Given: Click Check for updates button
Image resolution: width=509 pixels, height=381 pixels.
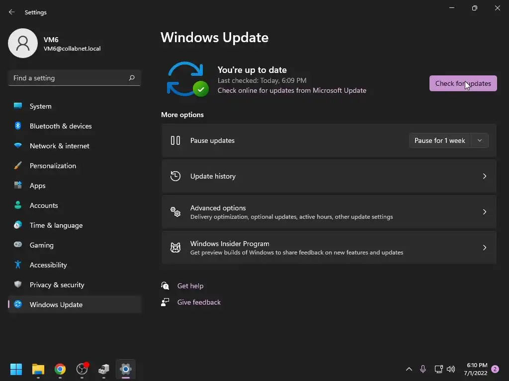Looking at the screenshot, I should coord(463,83).
